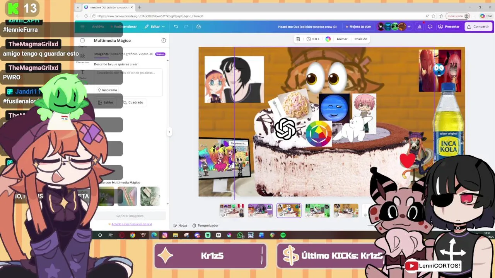Check the cloud save status icon
The image size is (495, 278).
[x=199, y=27]
